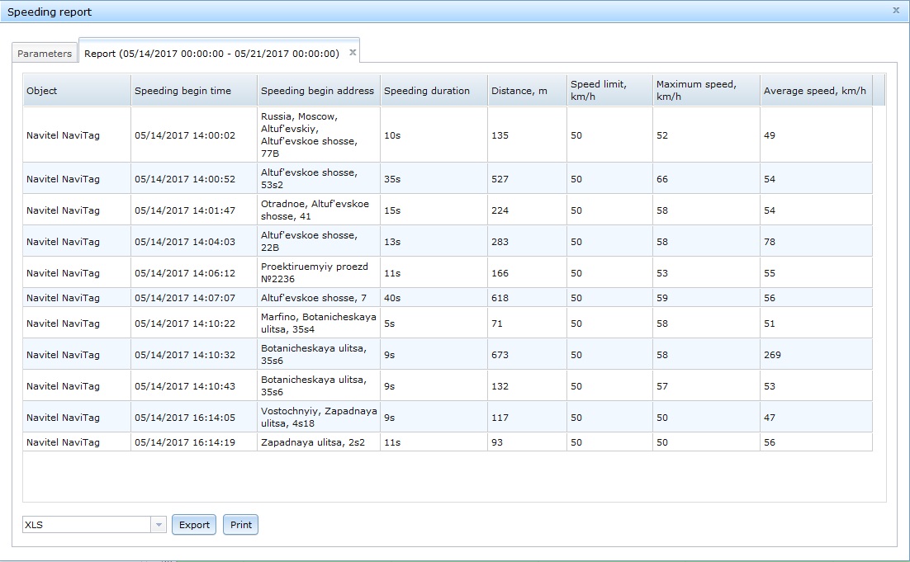Image resolution: width=910 pixels, height=562 pixels.
Task: Close the Report tab with its x icon
Action: [353, 52]
